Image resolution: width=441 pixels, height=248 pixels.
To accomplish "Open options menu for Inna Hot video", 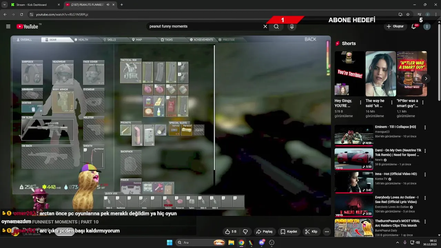I will click(425, 175).
